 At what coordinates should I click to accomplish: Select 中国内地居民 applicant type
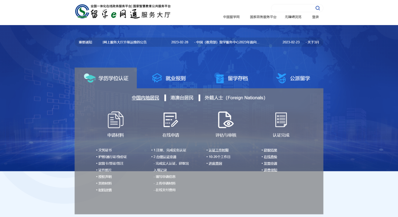click(x=146, y=98)
